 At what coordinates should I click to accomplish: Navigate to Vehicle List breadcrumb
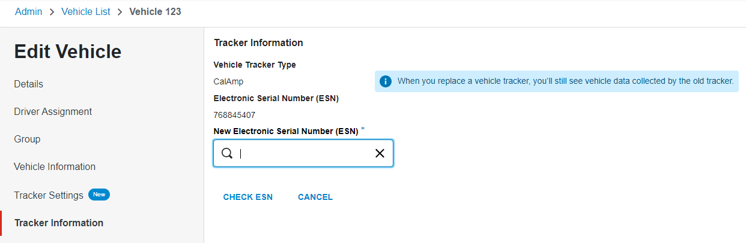pyautogui.click(x=86, y=12)
